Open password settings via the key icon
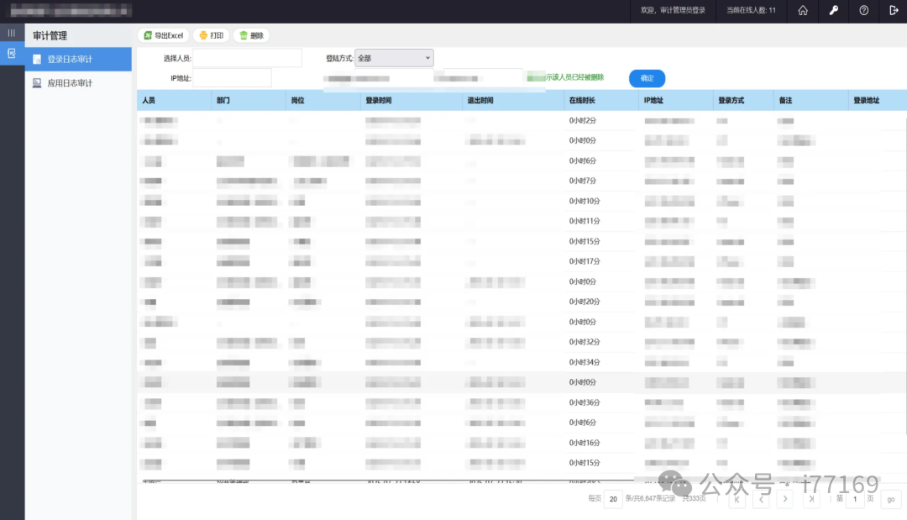Image resolution: width=907 pixels, height=520 pixels. tap(833, 11)
